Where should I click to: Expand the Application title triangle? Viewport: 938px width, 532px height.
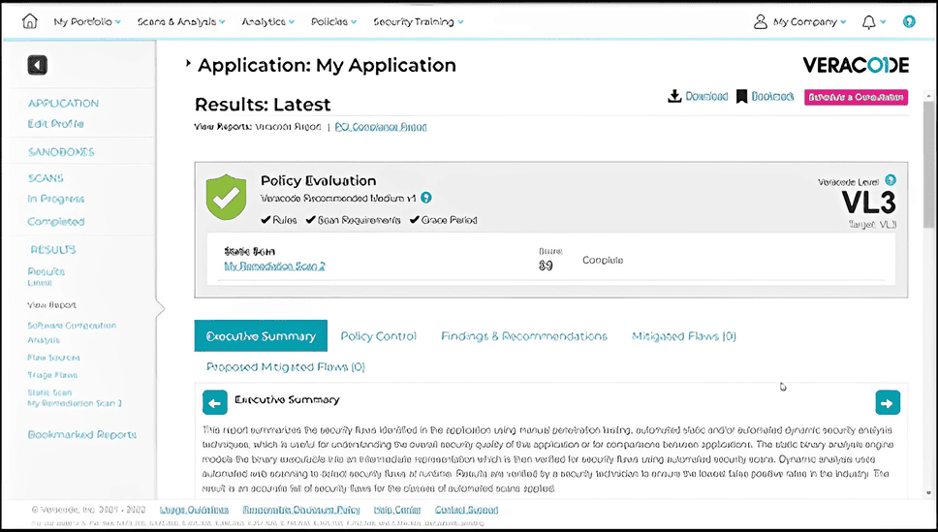tap(189, 64)
